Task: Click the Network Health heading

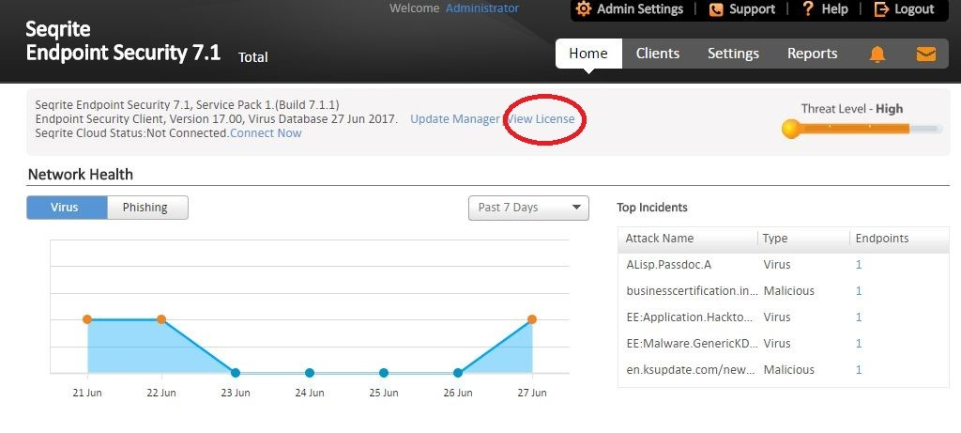Action: point(81,174)
